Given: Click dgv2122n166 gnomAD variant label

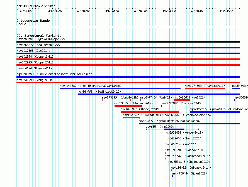Looking at the screenshot, I should (219, 109).
